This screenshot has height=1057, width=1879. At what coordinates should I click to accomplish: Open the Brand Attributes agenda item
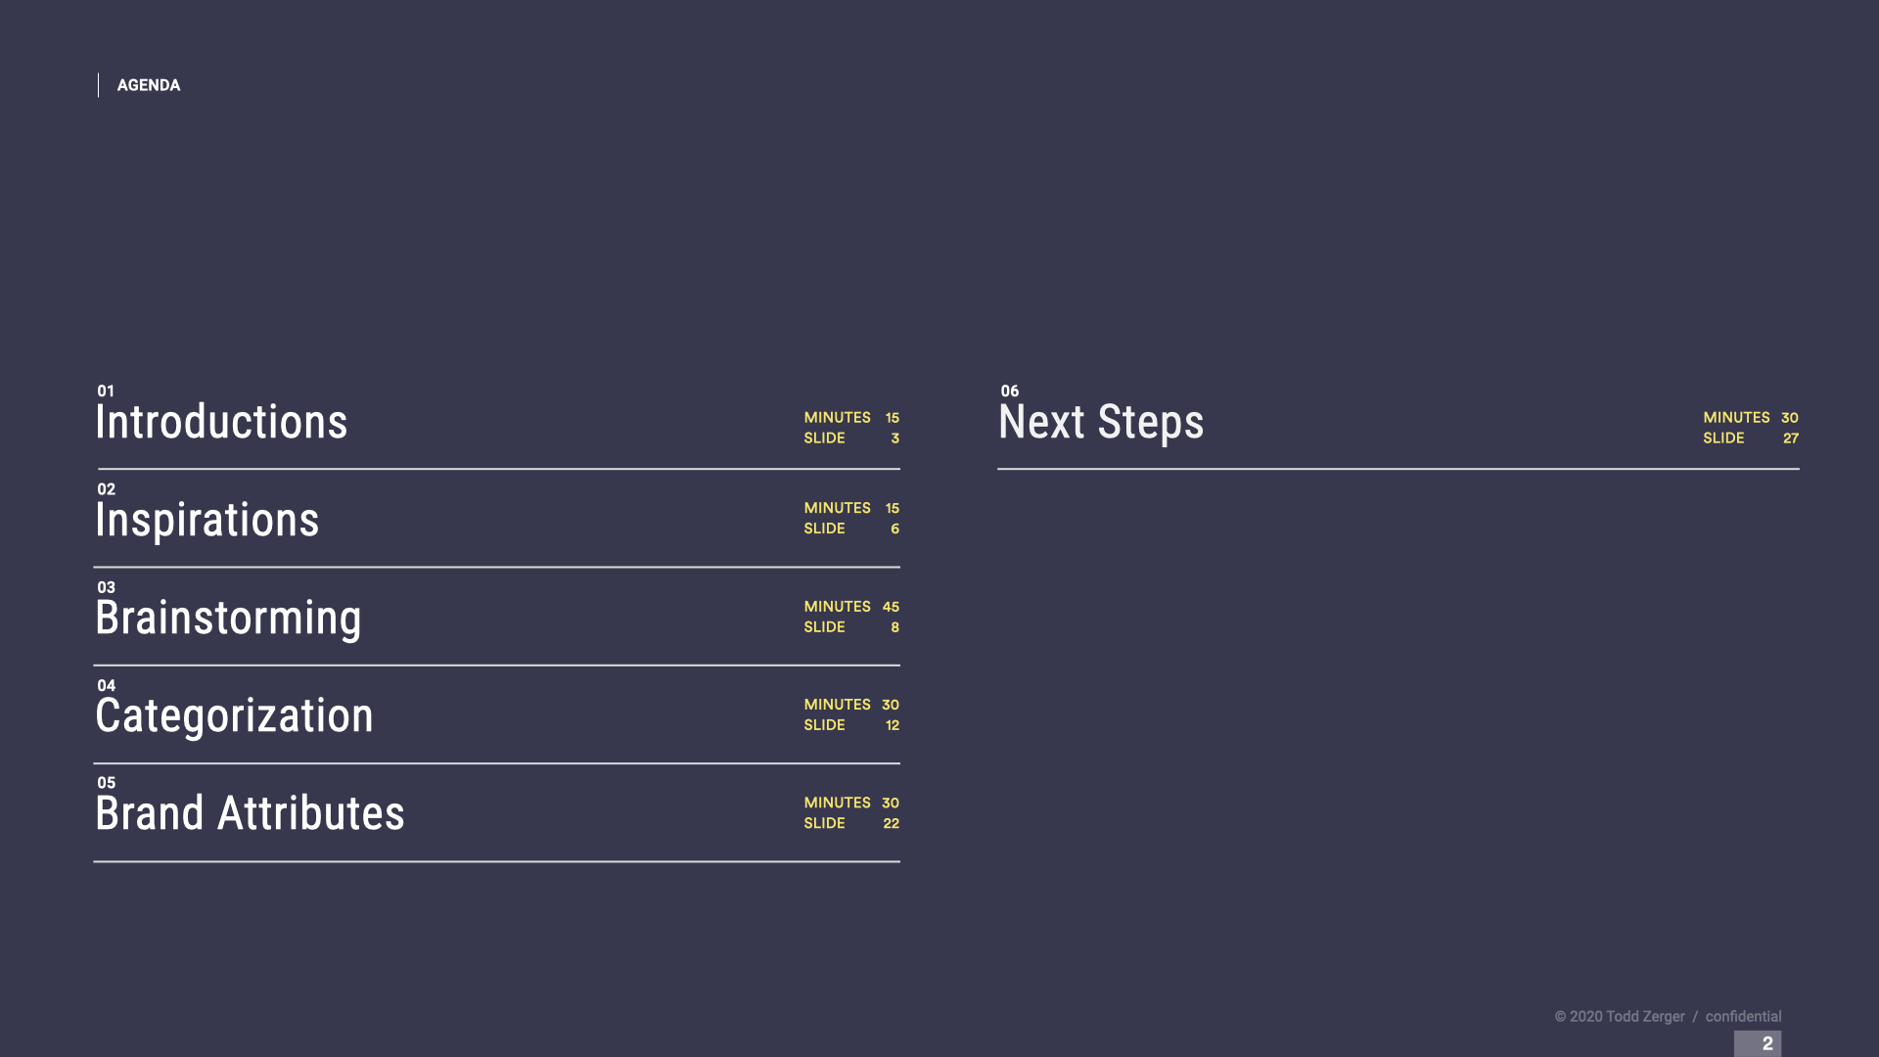(x=250, y=814)
